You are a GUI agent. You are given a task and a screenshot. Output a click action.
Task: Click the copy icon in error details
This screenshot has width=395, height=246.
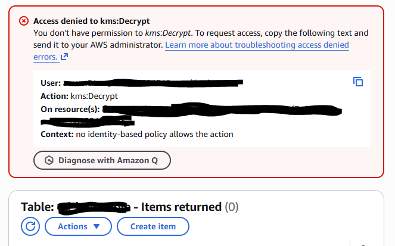click(x=358, y=82)
